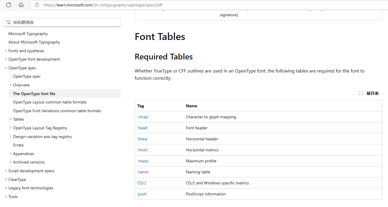Click the filter icon in title filter box

point(8,22)
